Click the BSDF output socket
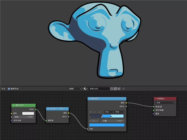Image resolution: width=187 pixels, height=140 pixels. pos(36,109)
